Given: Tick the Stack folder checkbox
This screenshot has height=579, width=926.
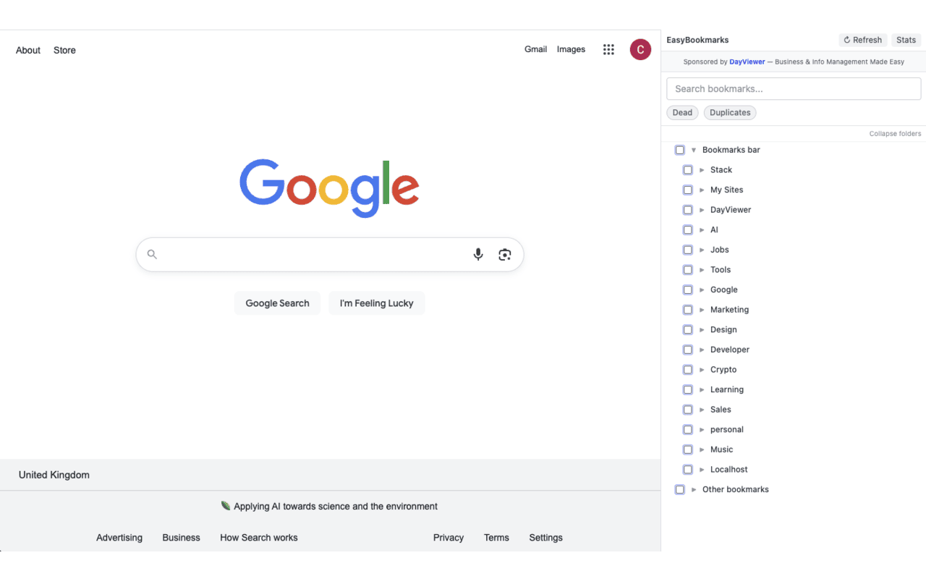Looking at the screenshot, I should (688, 170).
